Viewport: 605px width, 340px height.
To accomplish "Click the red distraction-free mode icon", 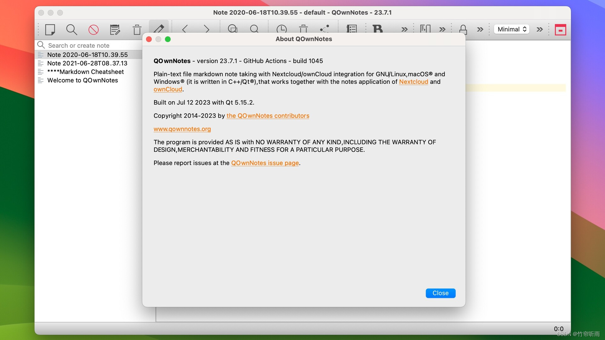I will tap(560, 30).
